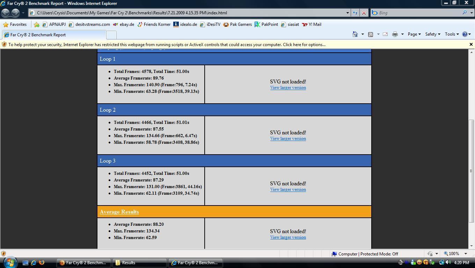Open a new blank tab
The height and width of the screenshot is (268, 475).
pyautogui.click(x=111, y=35)
